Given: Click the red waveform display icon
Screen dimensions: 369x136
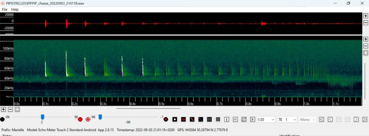Looking at the screenshot, I should coord(183,120).
